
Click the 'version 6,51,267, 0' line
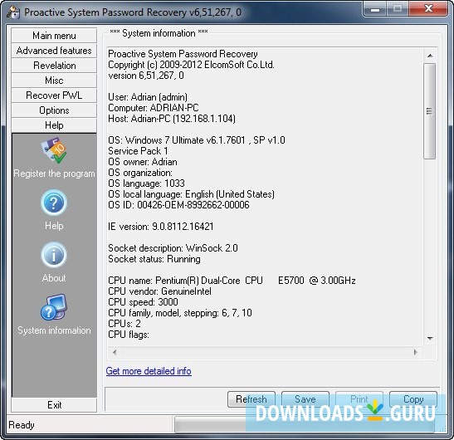tap(146, 76)
